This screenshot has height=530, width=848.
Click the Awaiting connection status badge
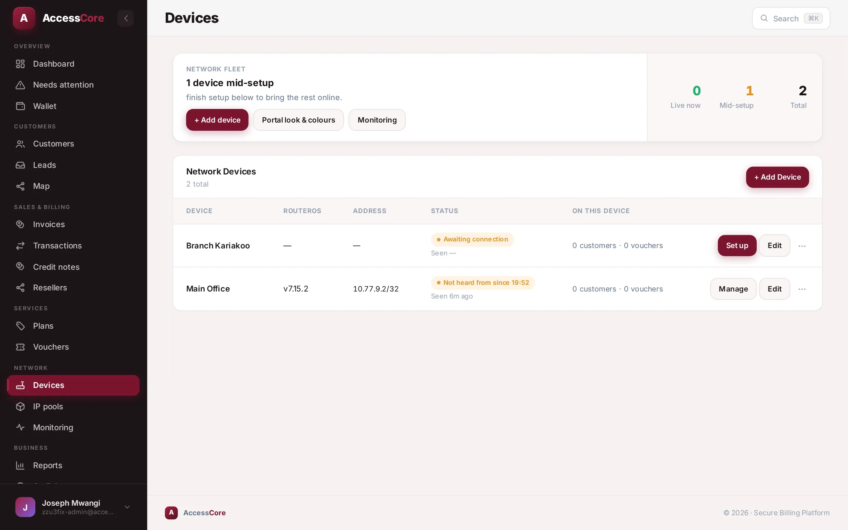tap(473, 239)
